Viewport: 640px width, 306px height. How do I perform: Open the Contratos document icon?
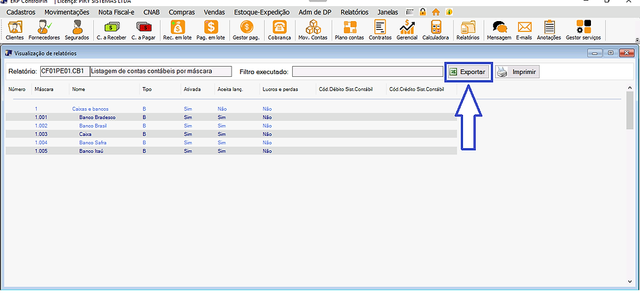pyautogui.click(x=380, y=31)
